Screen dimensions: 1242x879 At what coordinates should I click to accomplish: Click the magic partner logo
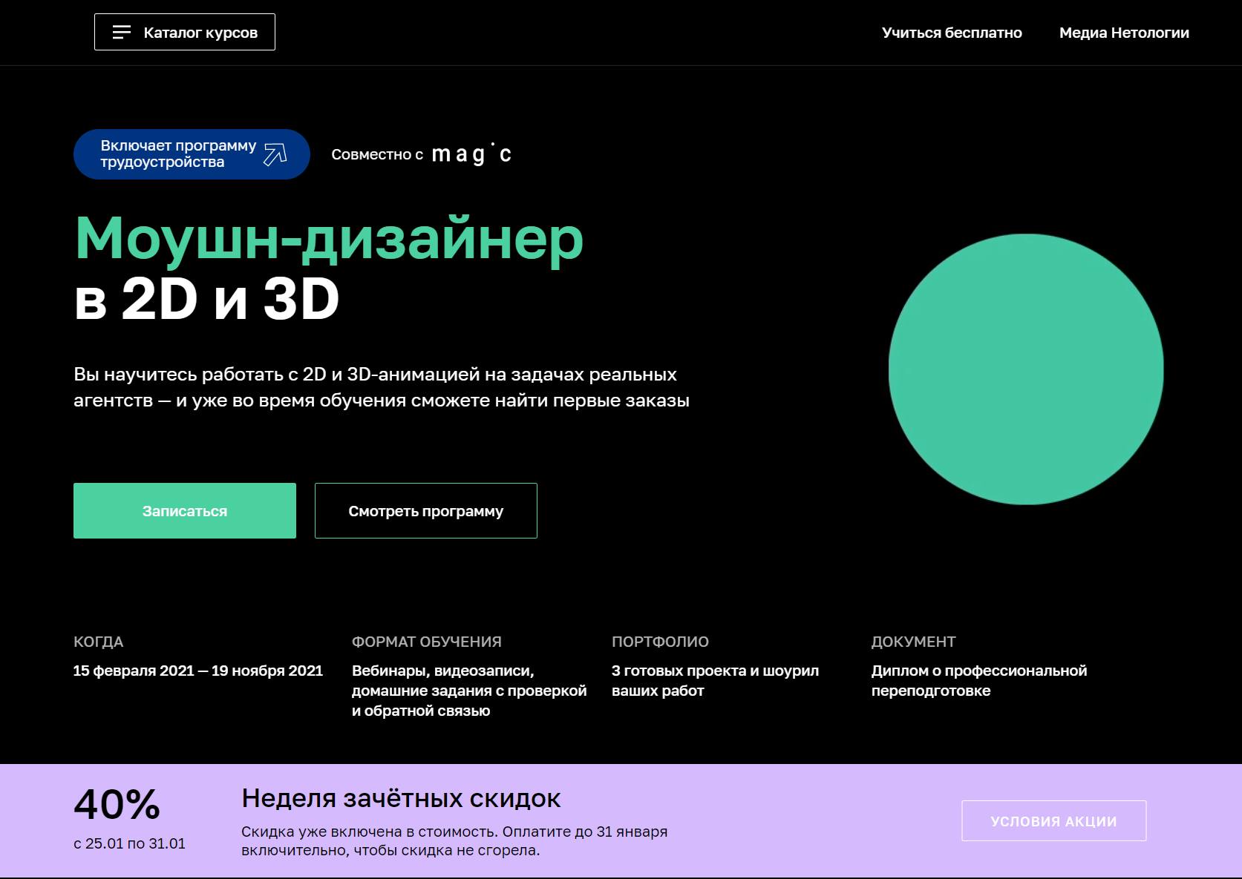471,154
